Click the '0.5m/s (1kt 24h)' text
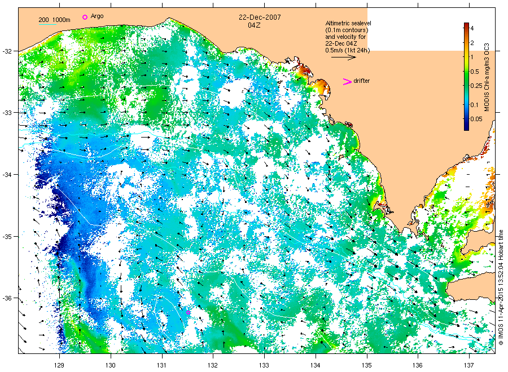Viewport: 508px width, 372px height. click(347, 51)
